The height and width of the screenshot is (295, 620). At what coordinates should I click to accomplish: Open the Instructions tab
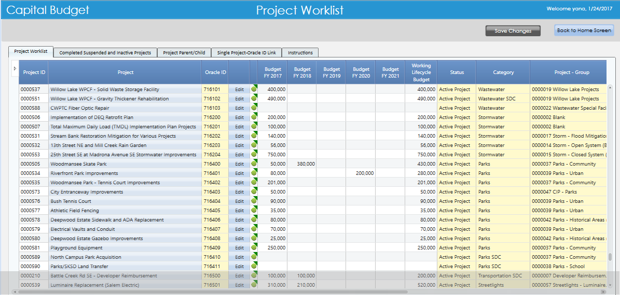coord(300,53)
